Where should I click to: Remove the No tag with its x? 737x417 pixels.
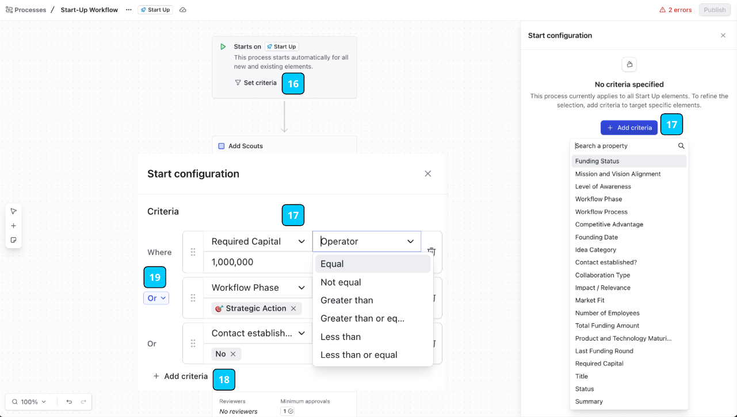click(233, 354)
